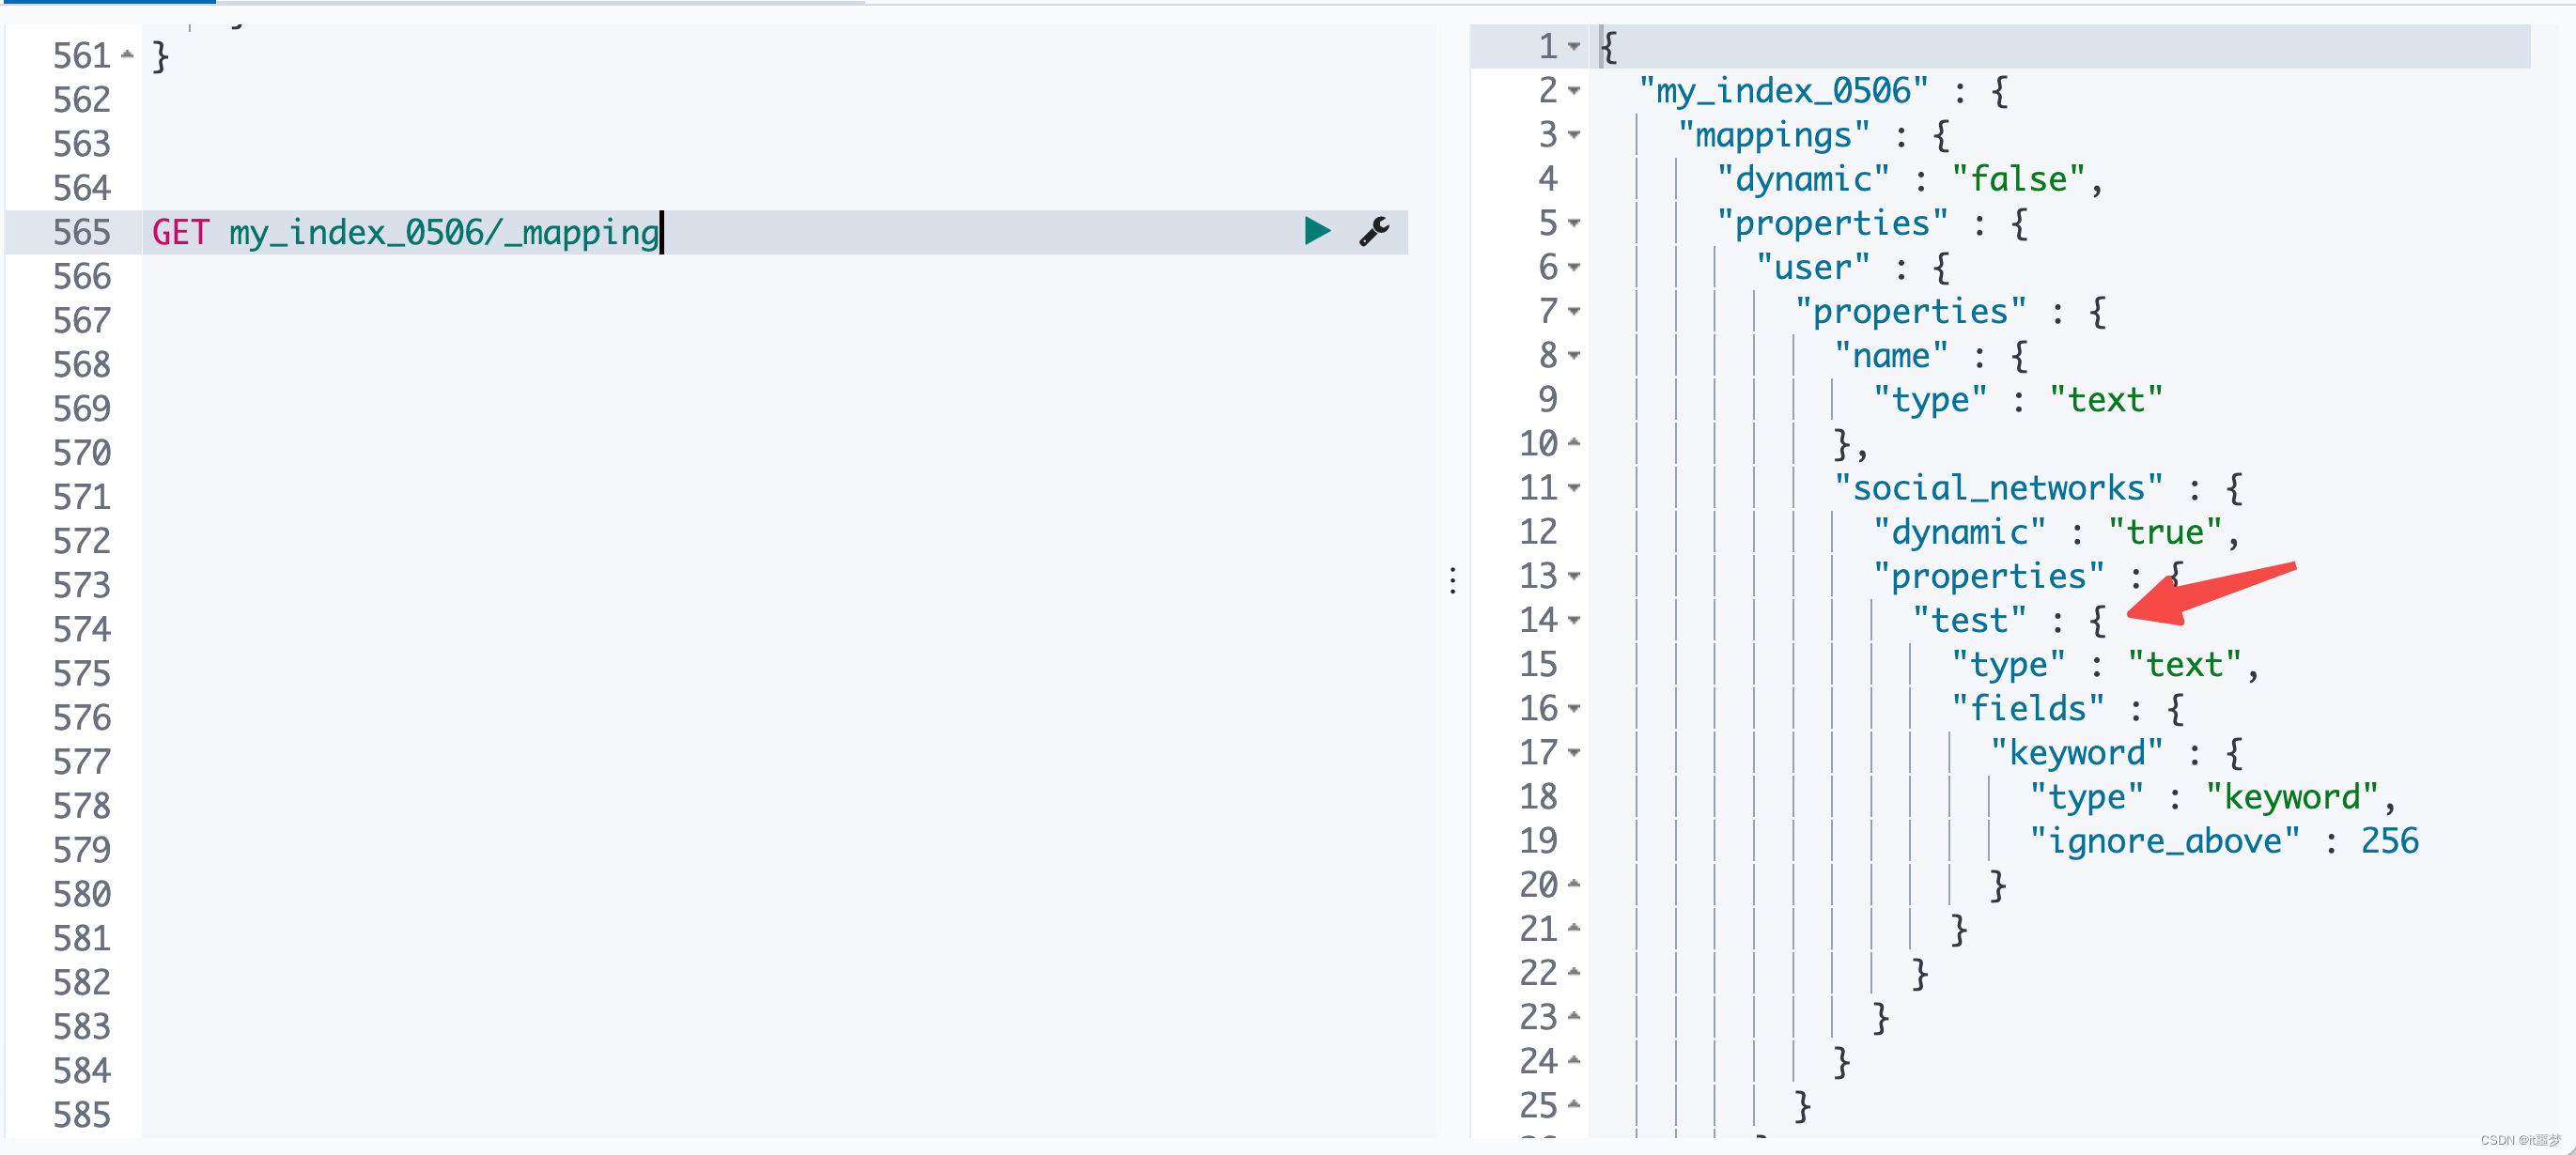The width and height of the screenshot is (2576, 1155).
Task: Click the "fields" key at line 16
Action: pyautogui.click(x=2028, y=708)
